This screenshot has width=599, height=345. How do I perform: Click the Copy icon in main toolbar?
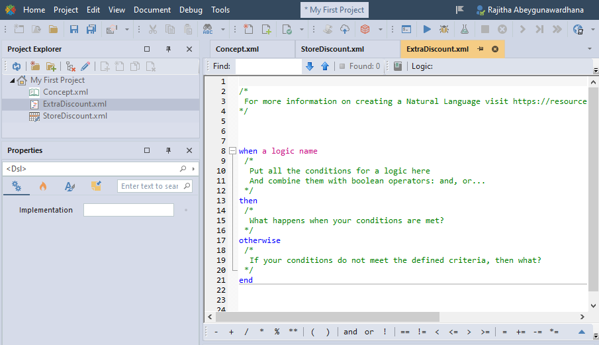(170, 29)
